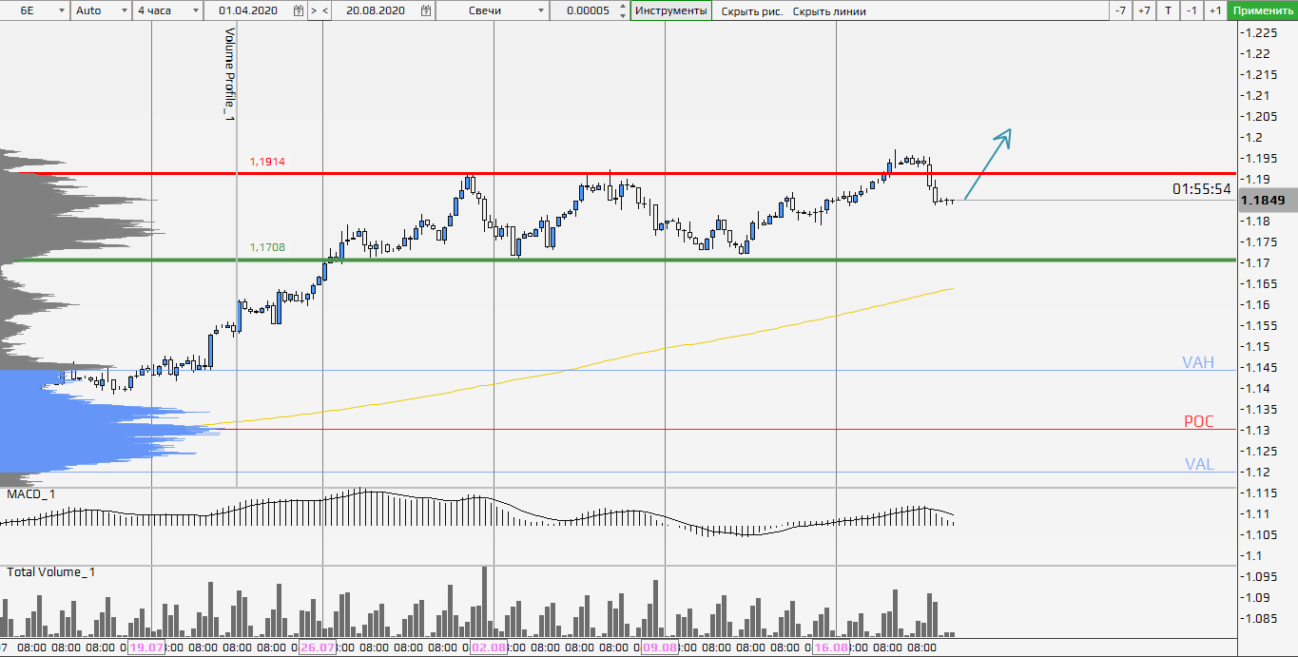Open calendar picker for start date 01.04.2020

(x=299, y=10)
